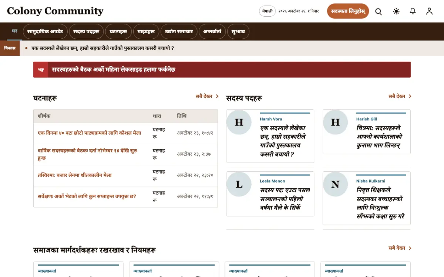This screenshot has height=277, width=444.
Task: Click Nisha Kulkarni's N avatar
Action: [335, 184]
